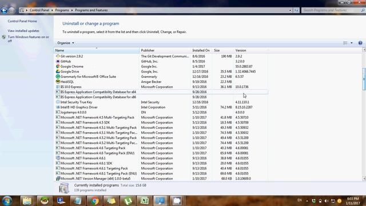Expand the address bar history dropdown

(x=290, y=10)
